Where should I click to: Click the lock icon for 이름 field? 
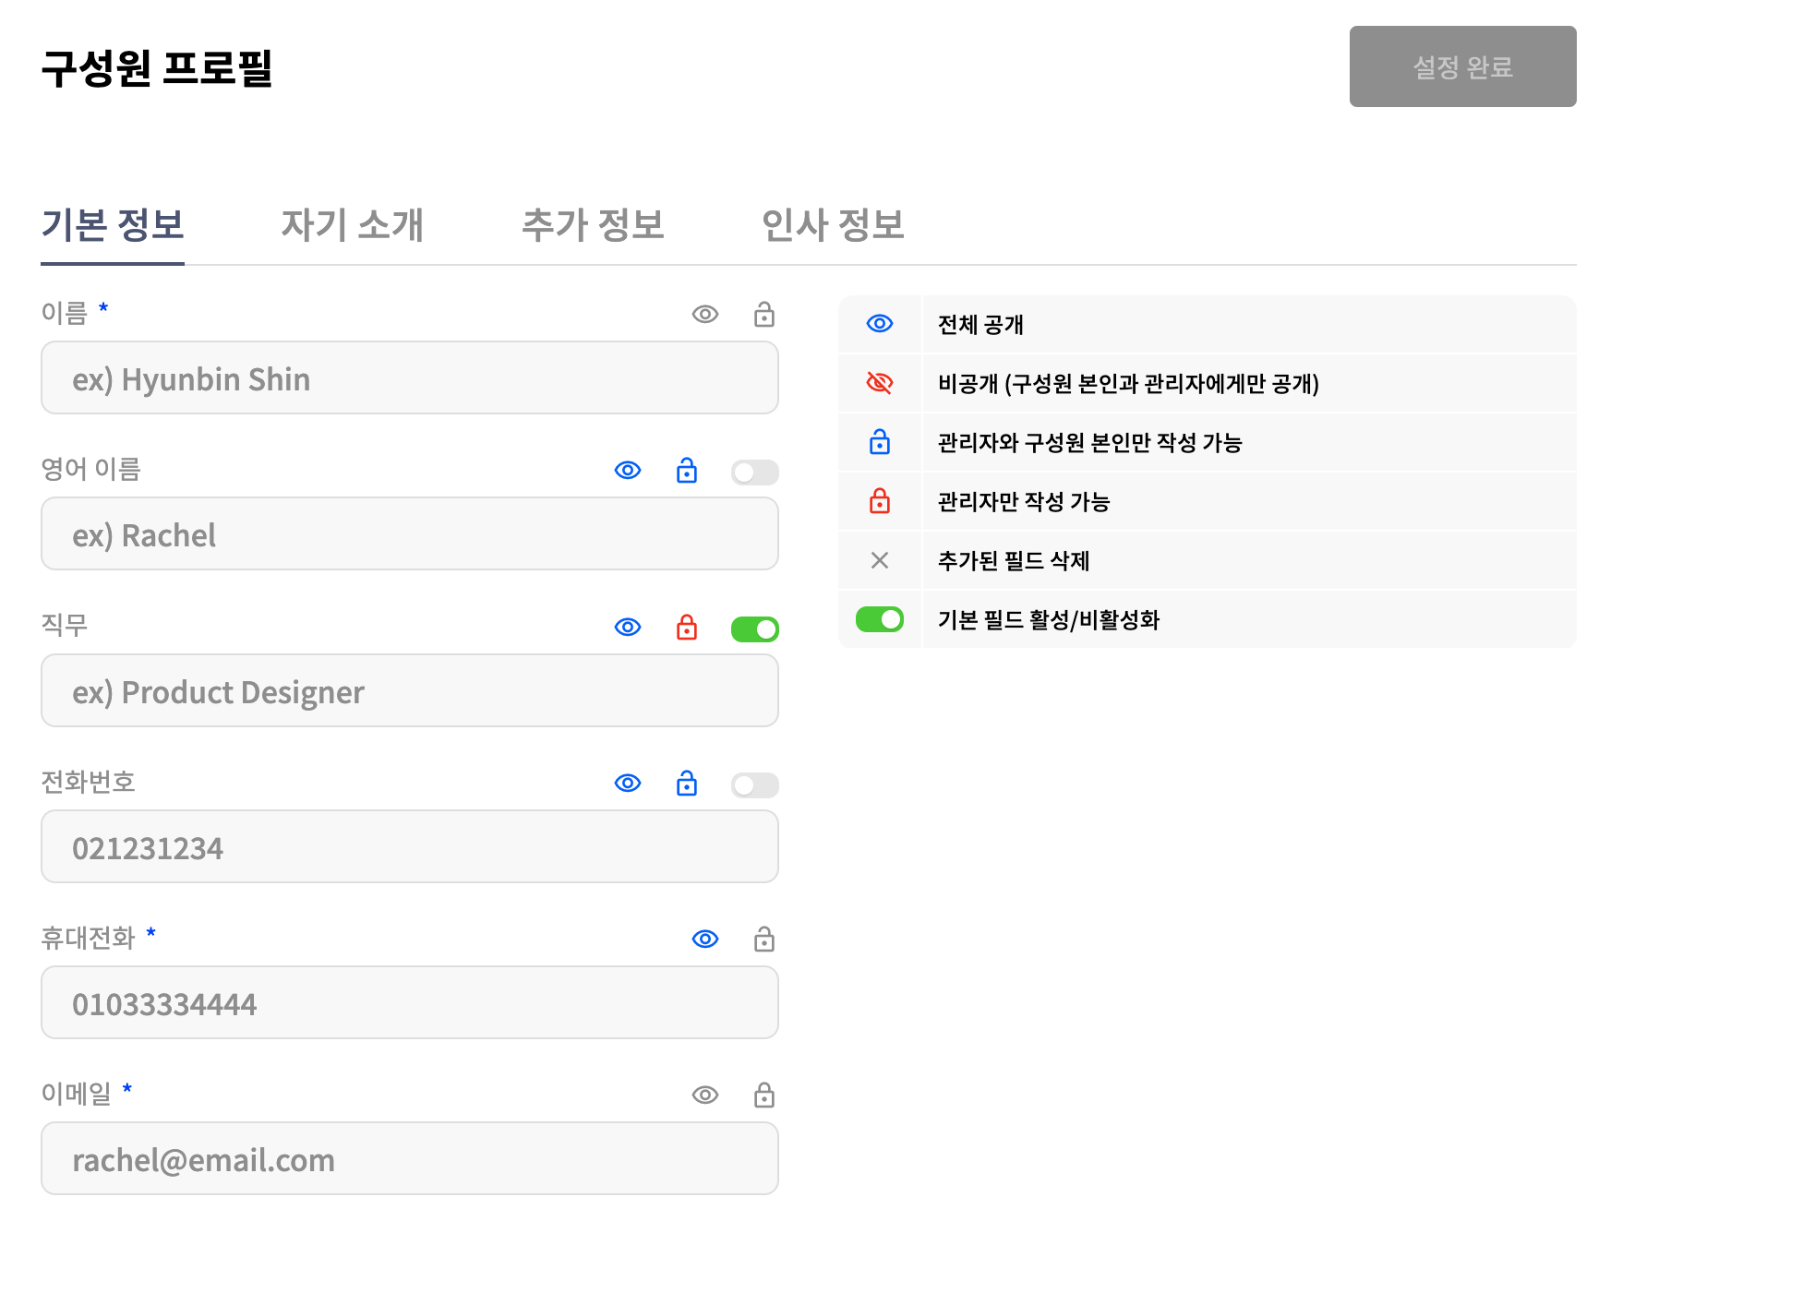(763, 315)
